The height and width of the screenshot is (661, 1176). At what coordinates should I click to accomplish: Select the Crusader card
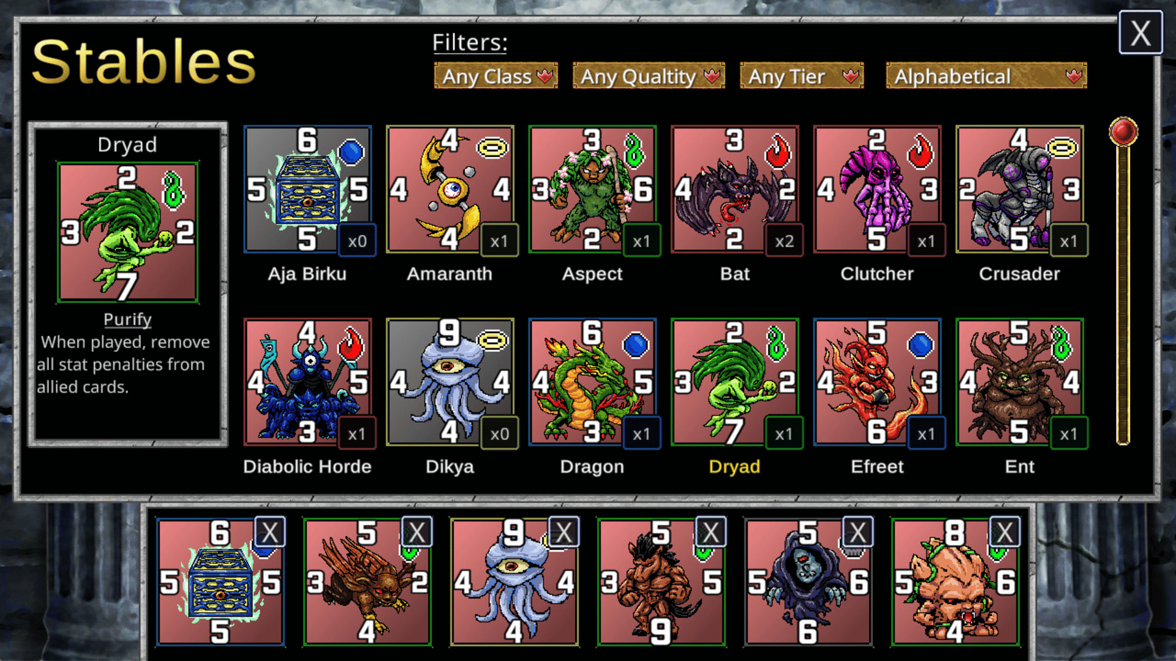[x=1020, y=190]
